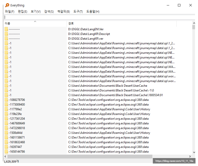Click folder icon of -16397447

pyautogui.click(x=6, y=147)
